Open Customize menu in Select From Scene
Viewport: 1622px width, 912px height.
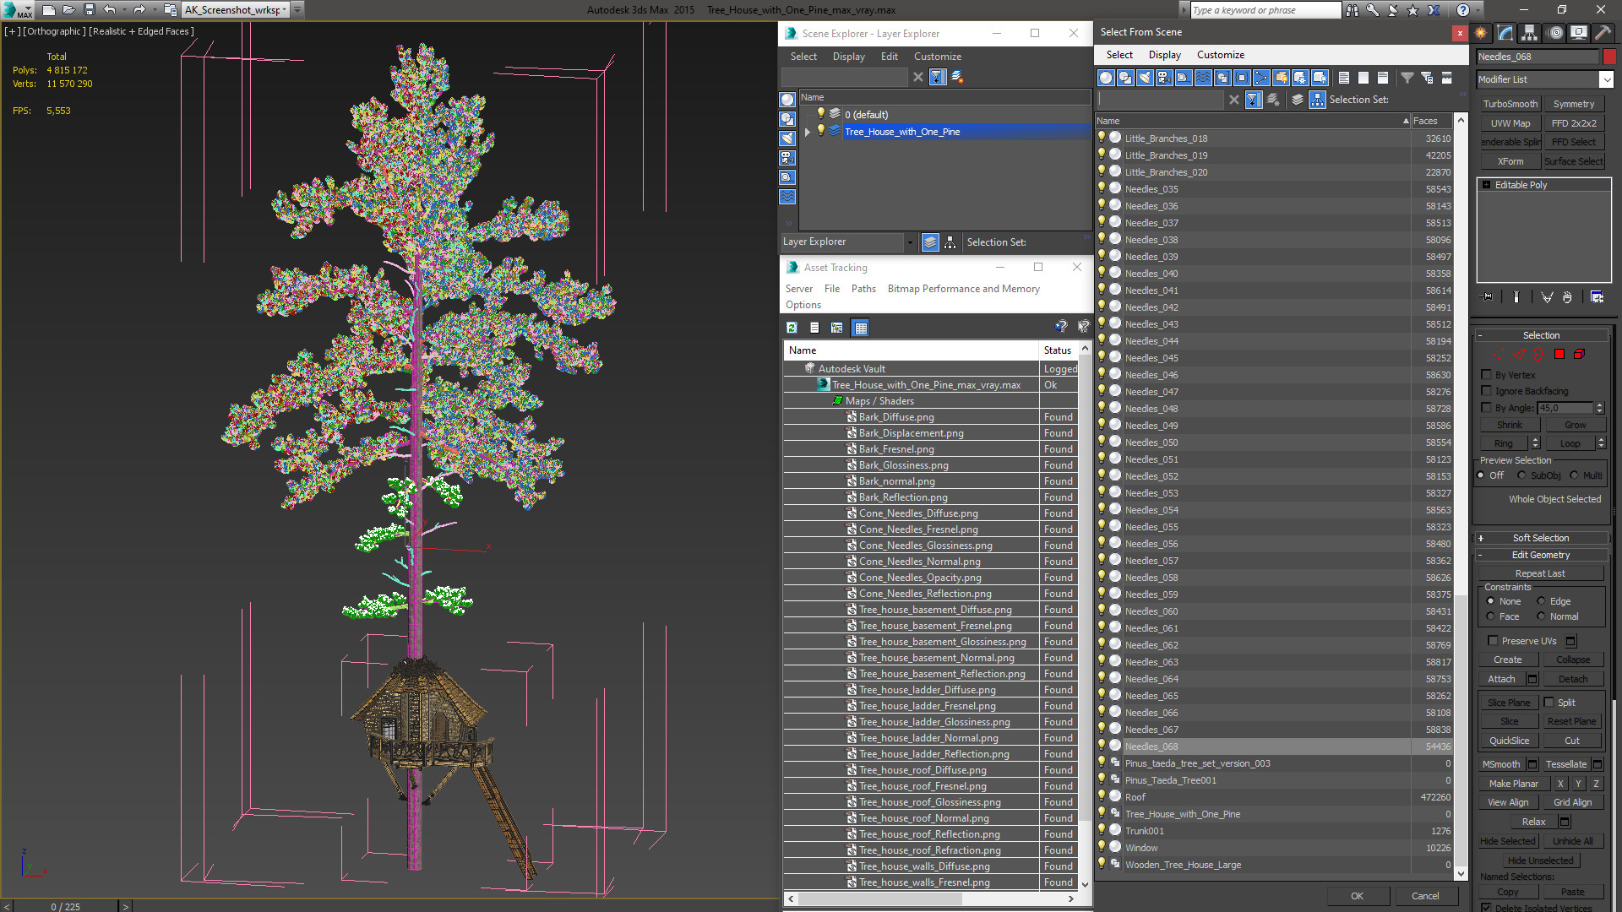[1221, 55]
